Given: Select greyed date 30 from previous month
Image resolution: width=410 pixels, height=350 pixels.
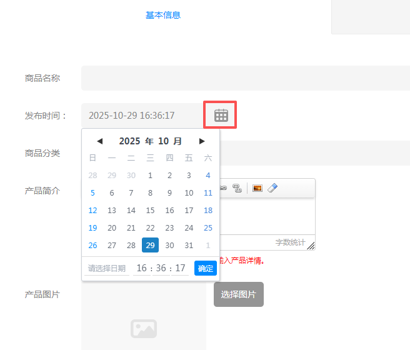Looking at the screenshot, I should pyautogui.click(x=131, y=176).
